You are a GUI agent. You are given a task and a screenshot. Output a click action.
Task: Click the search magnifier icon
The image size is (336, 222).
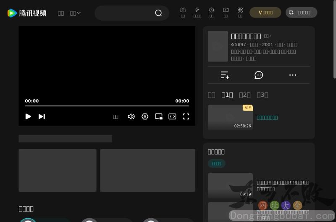pyautogui.click(x=158, y=13)
